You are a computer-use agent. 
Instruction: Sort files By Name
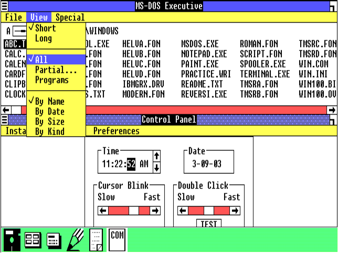coord(56,101)
